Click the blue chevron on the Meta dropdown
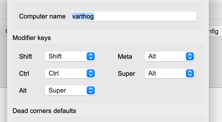The width and height of the screenshot is (222, 122). 190,56
